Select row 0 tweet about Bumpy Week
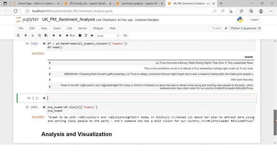 204,63
